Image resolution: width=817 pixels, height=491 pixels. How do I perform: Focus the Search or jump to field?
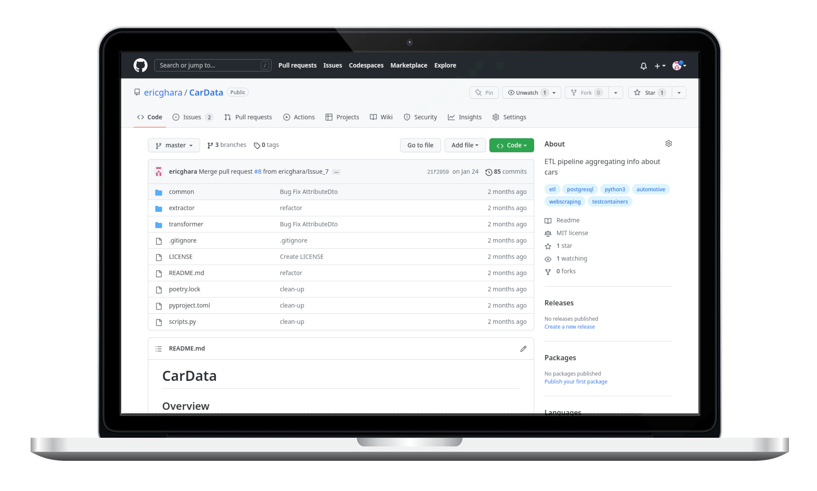tap(213, 66)
